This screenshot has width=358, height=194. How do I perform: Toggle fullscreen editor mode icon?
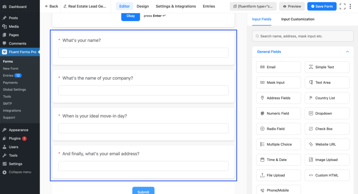[342, 6]
